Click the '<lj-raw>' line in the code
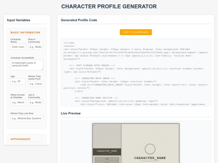Screen dimensions: 218x163 (x=69, y=43)
